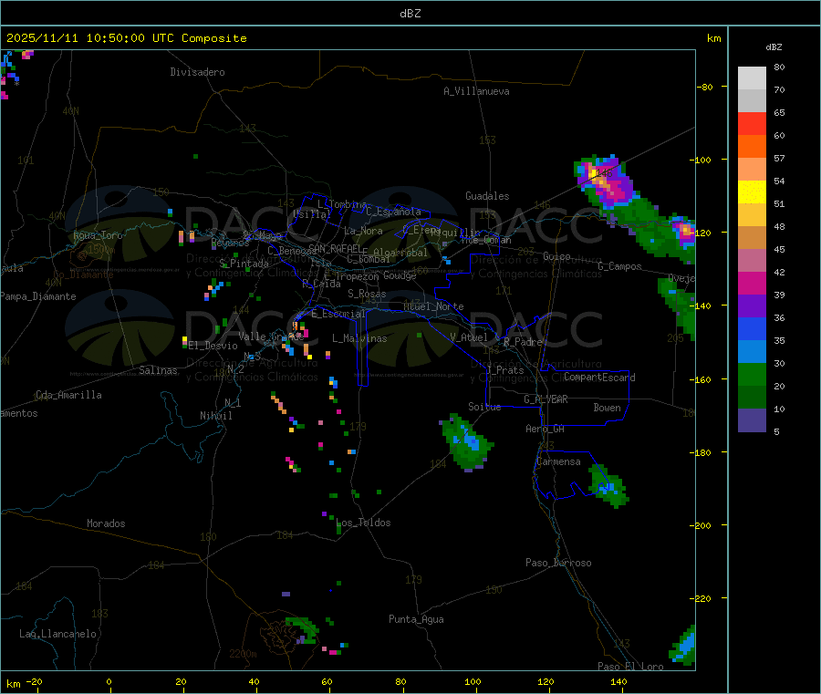821x694 pixels.
Task: Click the 'dBZ' title at top center
Action: [410, 14]
